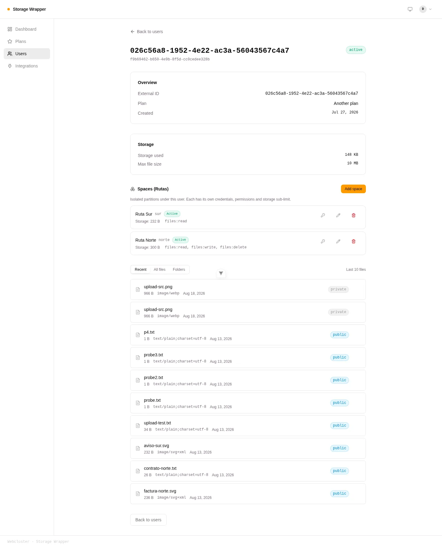The height and width of the screenshot is (548, 442).
Task: Click the 148 KB storage used value
Action: point(351,155)
